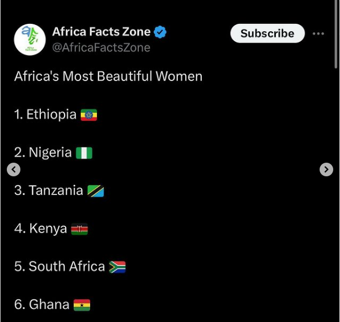Click the 'Africa's Most Beautiful Women' heading

108,77
